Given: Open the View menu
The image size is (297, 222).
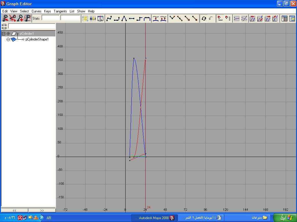Looking at the screenshot, I should click(14, 11).
